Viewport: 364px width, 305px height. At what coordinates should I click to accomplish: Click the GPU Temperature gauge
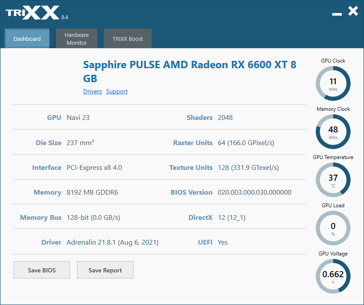tap(333, 180)
